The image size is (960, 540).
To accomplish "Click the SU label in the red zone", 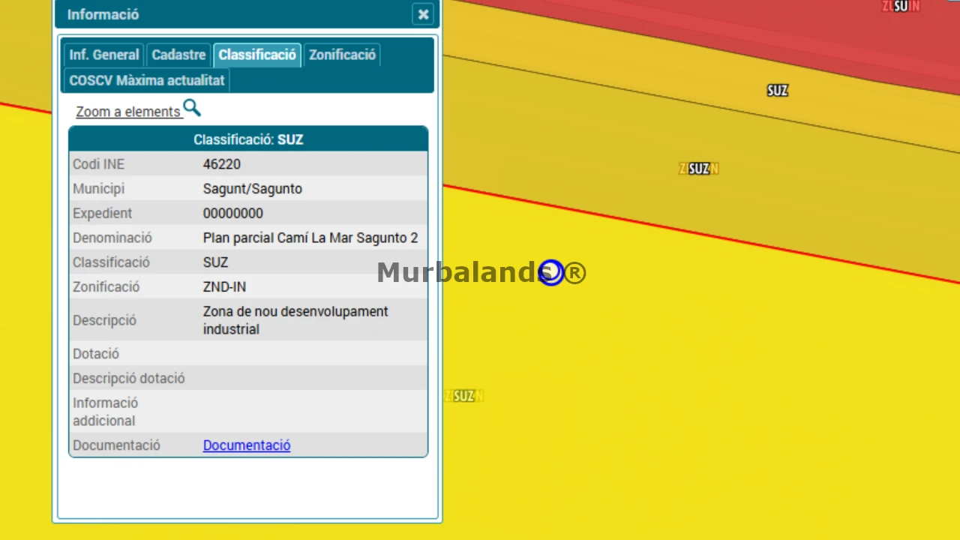I will (x=901, y=6).
